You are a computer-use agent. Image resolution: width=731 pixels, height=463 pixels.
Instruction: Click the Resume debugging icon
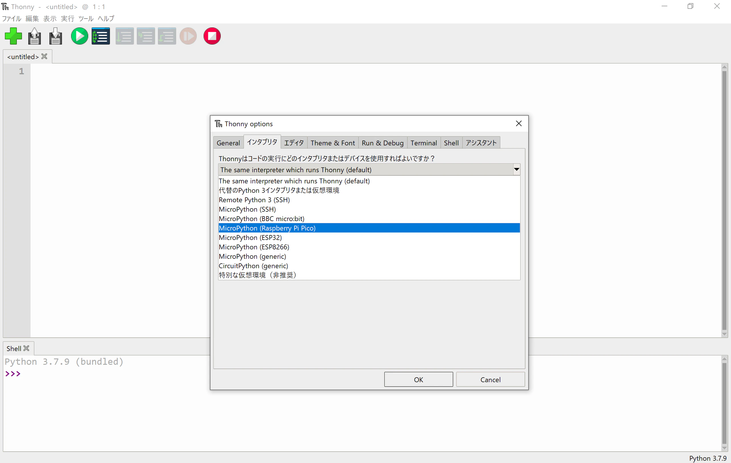[188, 36]
